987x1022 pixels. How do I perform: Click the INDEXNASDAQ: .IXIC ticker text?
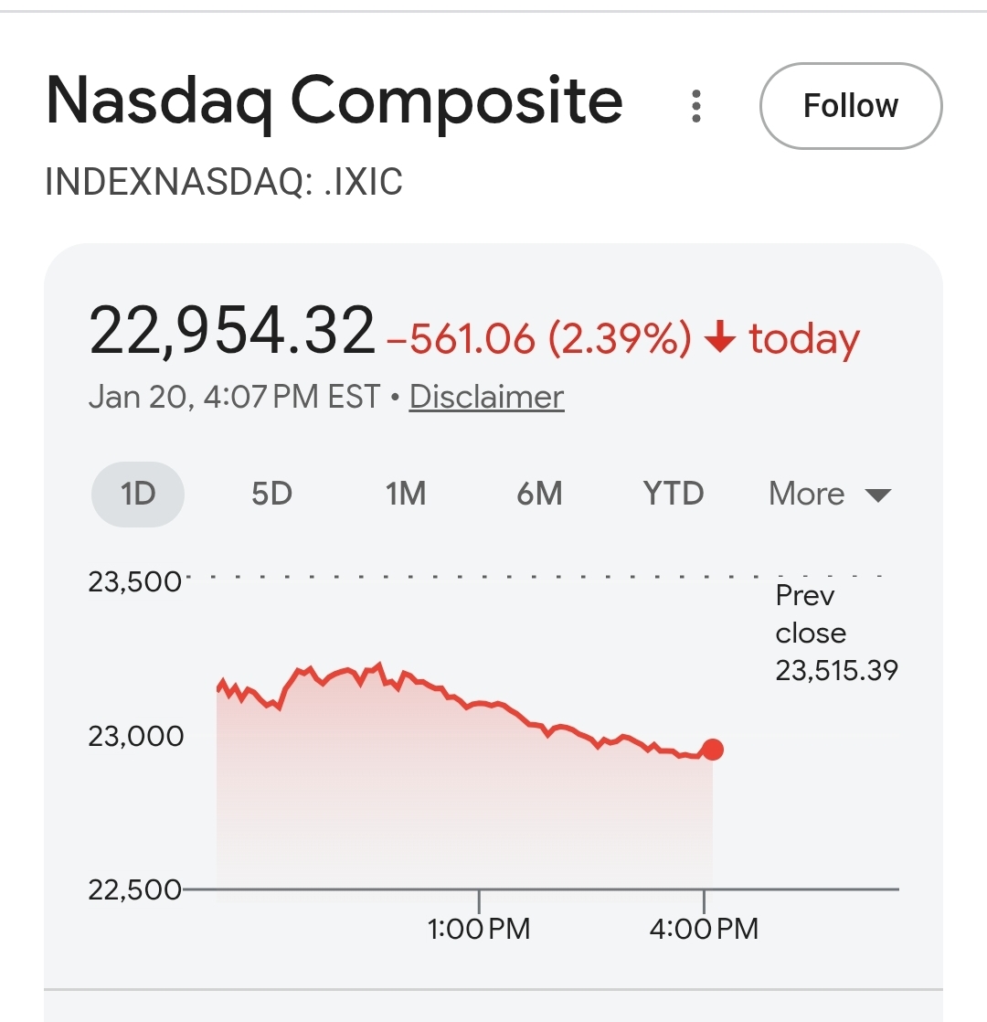[x=223, y=182]
